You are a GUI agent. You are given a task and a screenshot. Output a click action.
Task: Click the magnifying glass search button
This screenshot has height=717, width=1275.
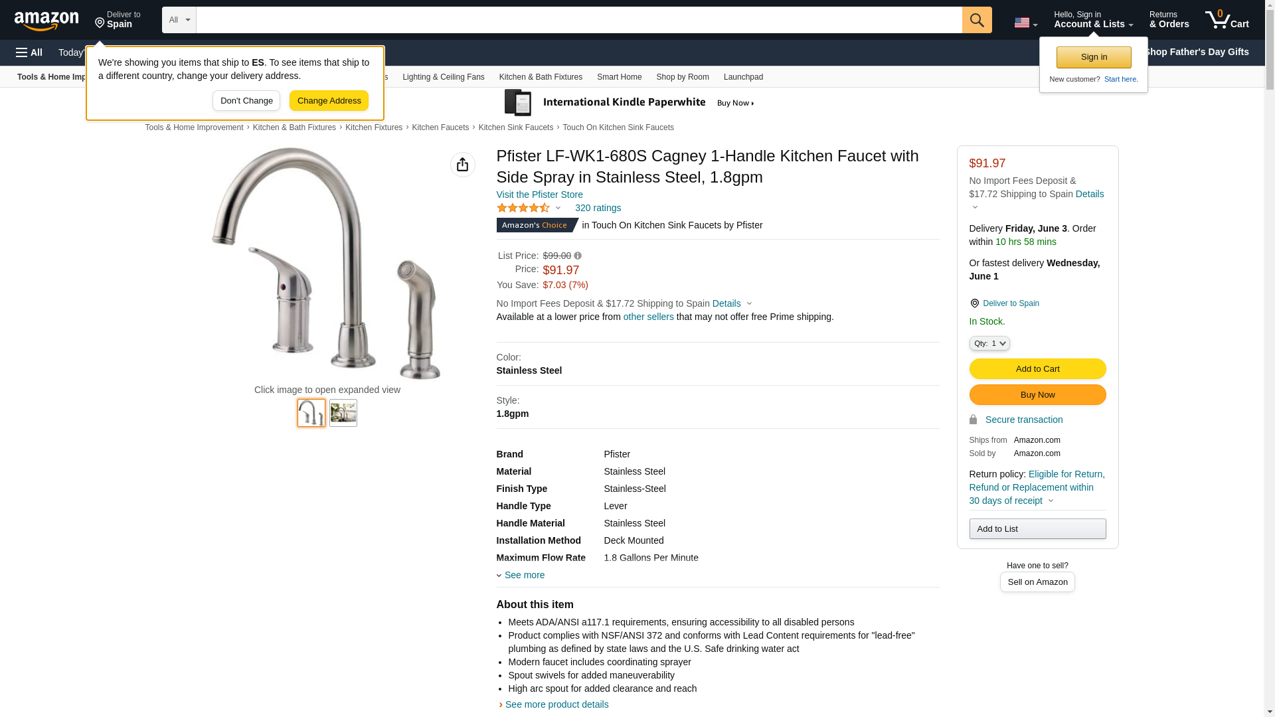click(976, 20)
